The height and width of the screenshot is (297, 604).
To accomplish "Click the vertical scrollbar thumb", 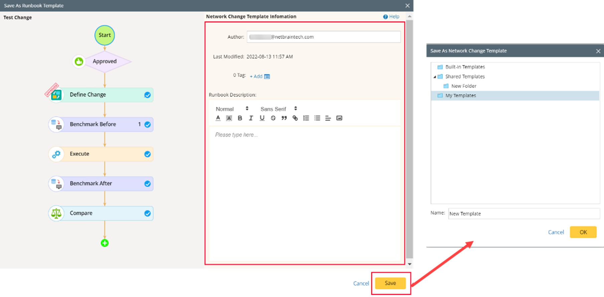I will coord(410,139).
